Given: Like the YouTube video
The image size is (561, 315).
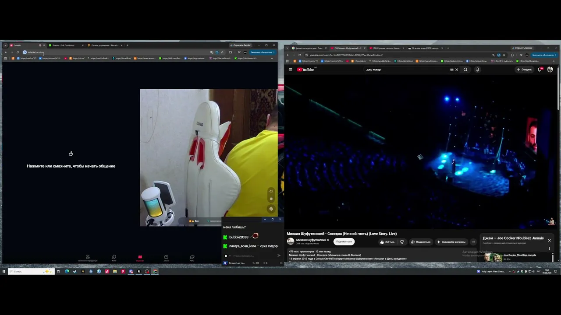Looking at the screenshot, I should click(387, 242).
